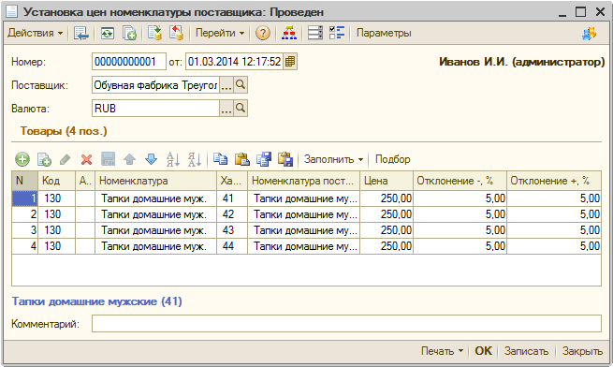Click into the Комментарий input field
Image resolution: width=613 pixels, height=367 pixels.
tap(346, 324)
